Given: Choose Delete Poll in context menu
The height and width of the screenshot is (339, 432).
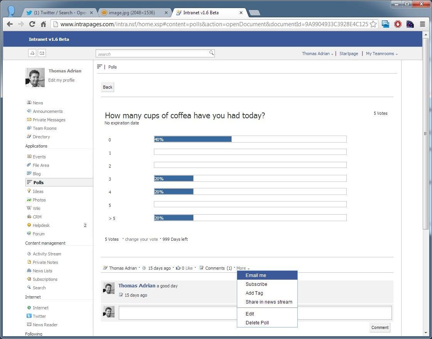Looking at the screenshot, I should point(257,323).
